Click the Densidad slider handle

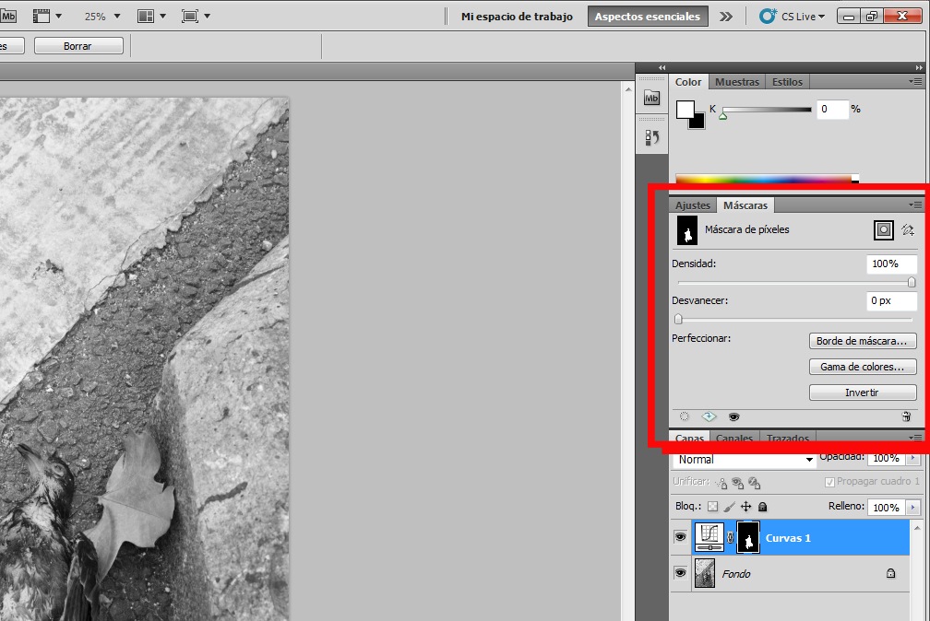point(912,283)
